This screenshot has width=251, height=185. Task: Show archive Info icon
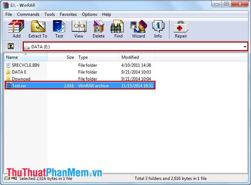[158, 26]
